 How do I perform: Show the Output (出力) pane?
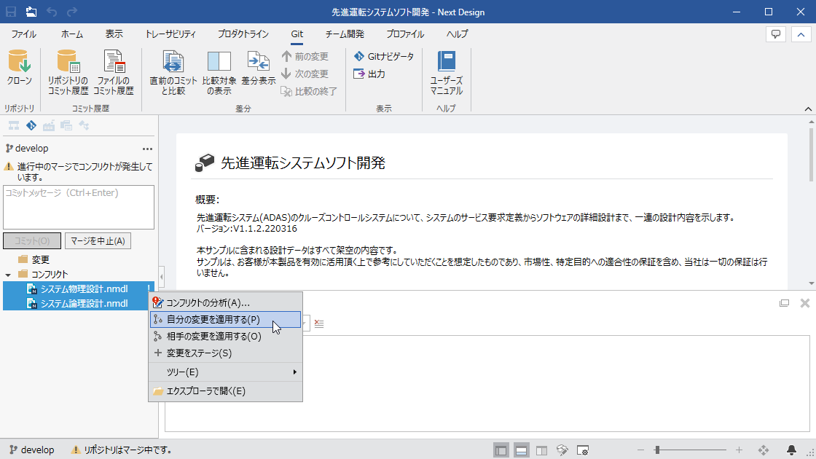coord(369,74)
